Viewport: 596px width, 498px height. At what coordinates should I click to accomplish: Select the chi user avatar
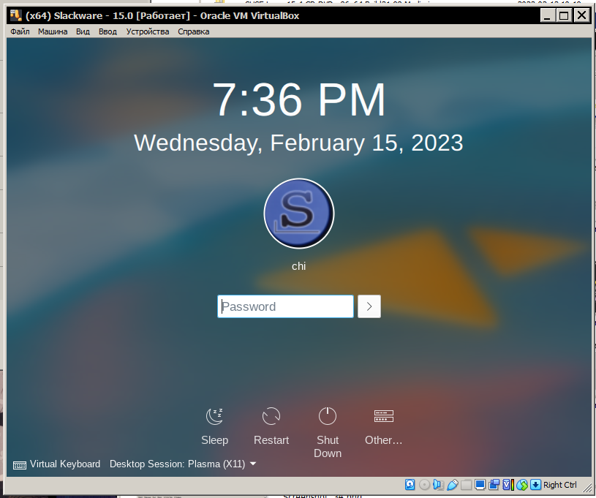(x=299, y=214)
